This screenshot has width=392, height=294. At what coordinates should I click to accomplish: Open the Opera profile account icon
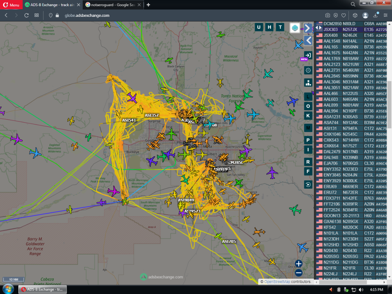click(365, 15)
